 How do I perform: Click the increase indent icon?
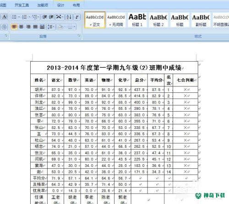pyautogui.click(x=51, y=17)
